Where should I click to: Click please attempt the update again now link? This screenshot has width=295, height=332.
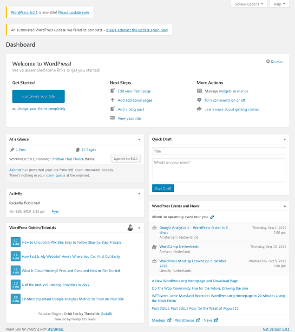tap(137, 30)
